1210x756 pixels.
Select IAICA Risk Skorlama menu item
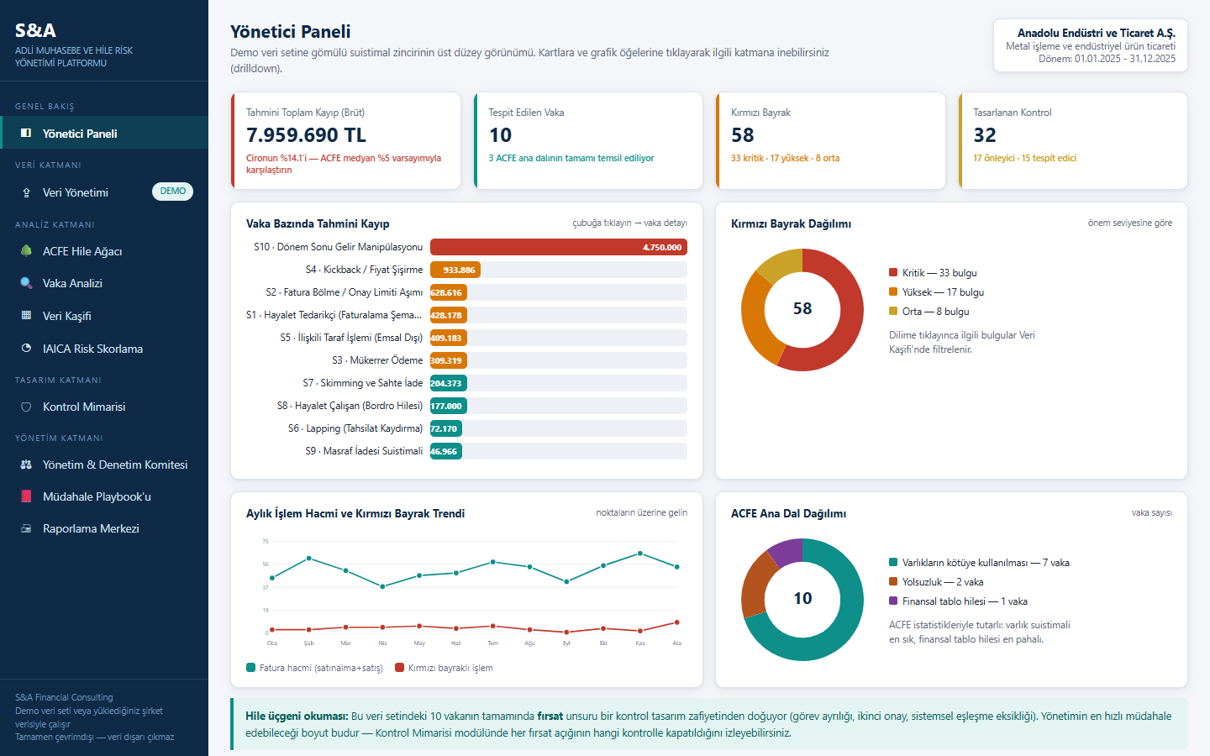104,349
